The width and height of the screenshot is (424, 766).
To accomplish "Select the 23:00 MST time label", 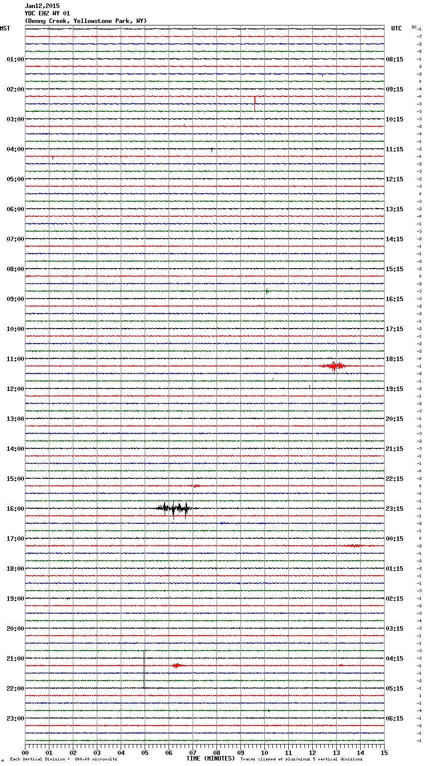I will point(15,719).
